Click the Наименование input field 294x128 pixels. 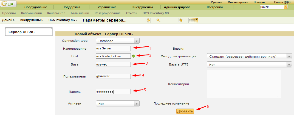coord(113,48)
